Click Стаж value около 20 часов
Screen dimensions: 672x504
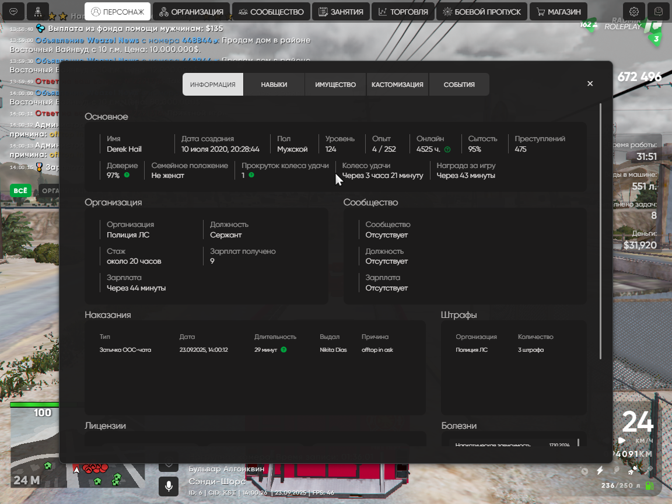[134, 261]
